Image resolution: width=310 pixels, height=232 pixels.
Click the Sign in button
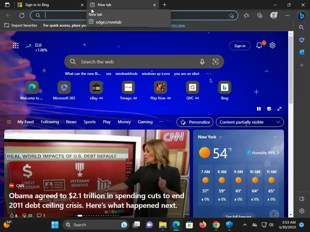pyautogui.click(x=240, y=46)
